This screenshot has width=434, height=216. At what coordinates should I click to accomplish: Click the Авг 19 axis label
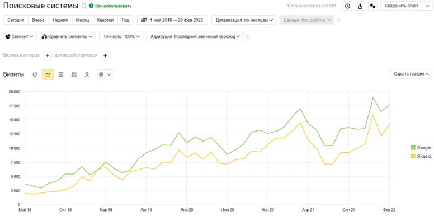tap(146, 210)
